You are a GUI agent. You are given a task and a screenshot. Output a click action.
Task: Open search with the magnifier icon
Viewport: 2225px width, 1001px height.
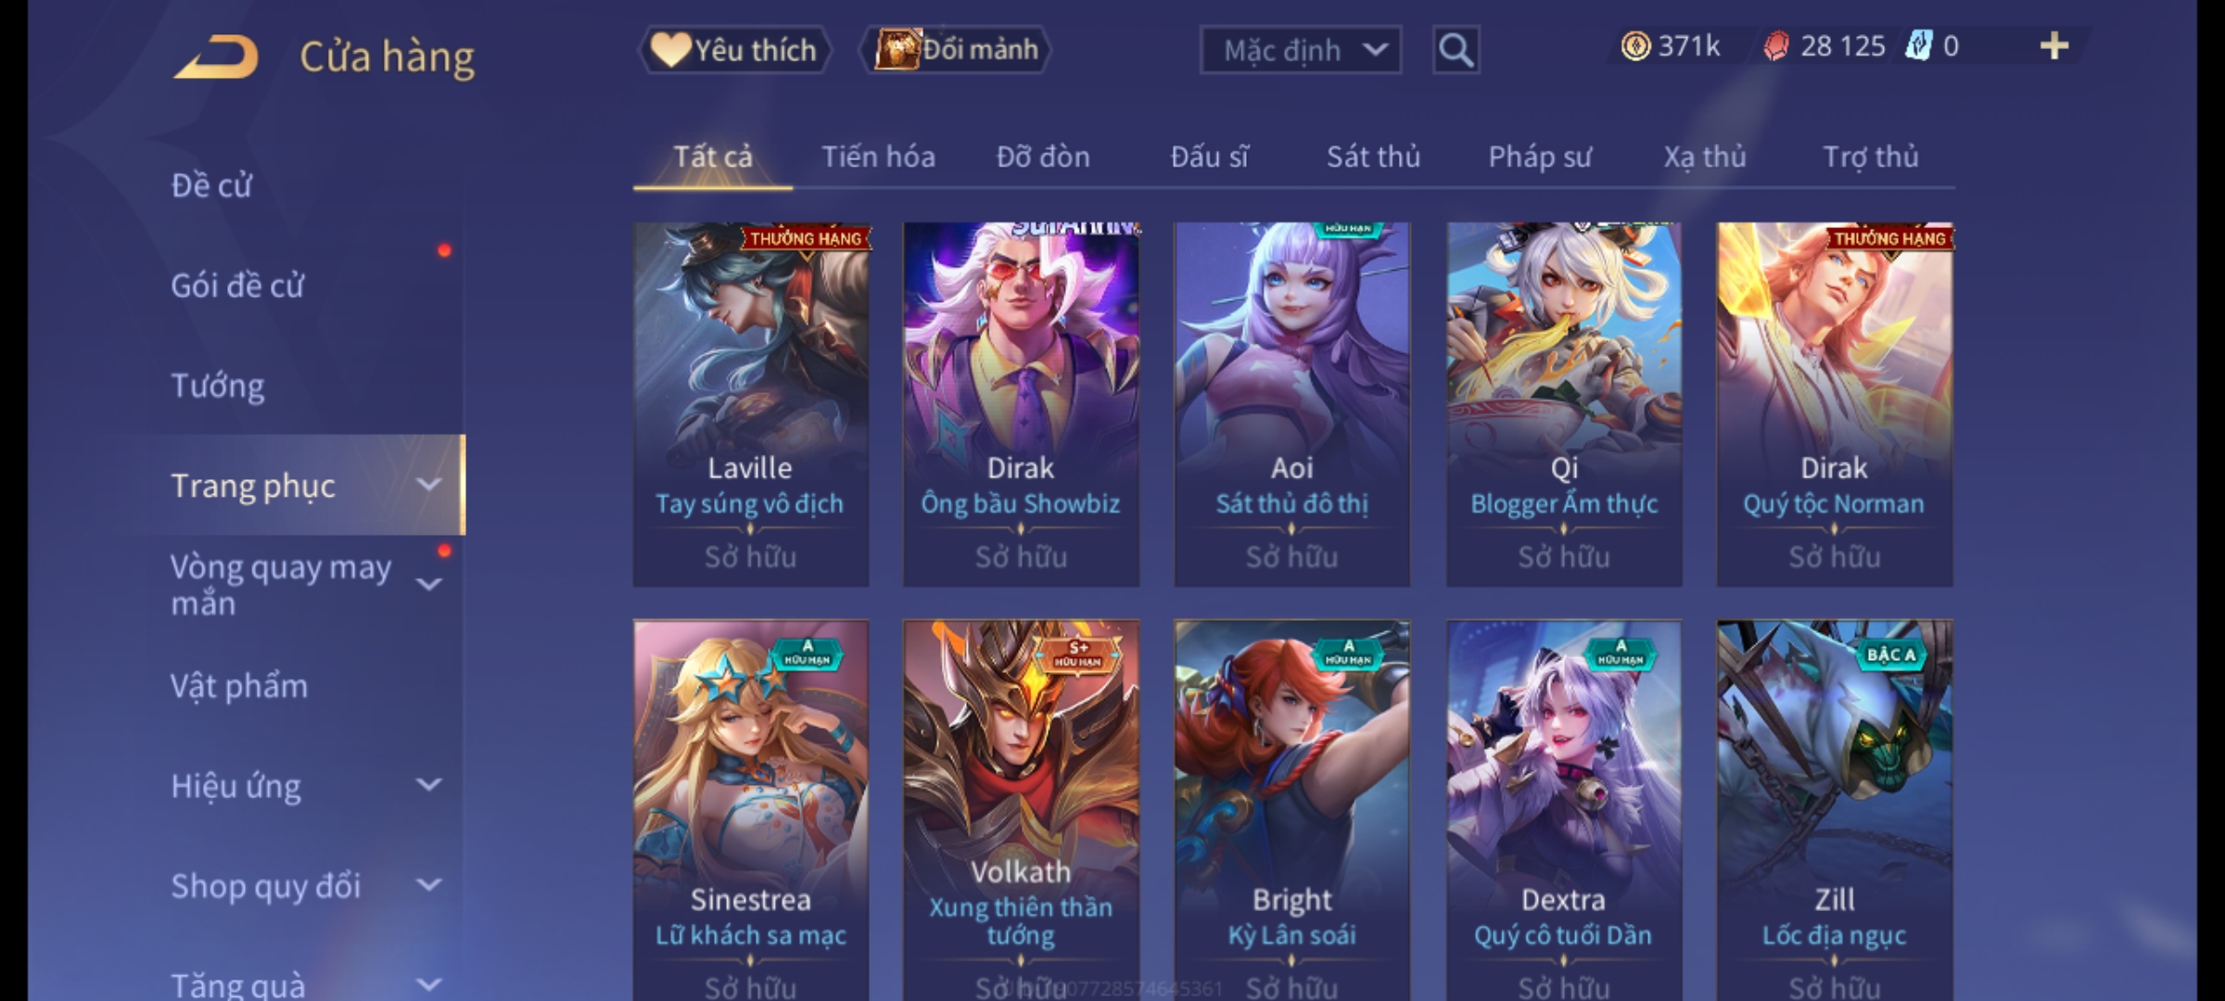1456,50
